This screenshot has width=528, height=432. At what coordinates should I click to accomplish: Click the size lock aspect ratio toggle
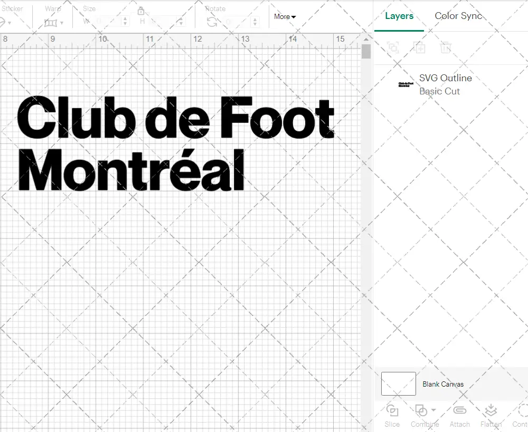point(142,11)
